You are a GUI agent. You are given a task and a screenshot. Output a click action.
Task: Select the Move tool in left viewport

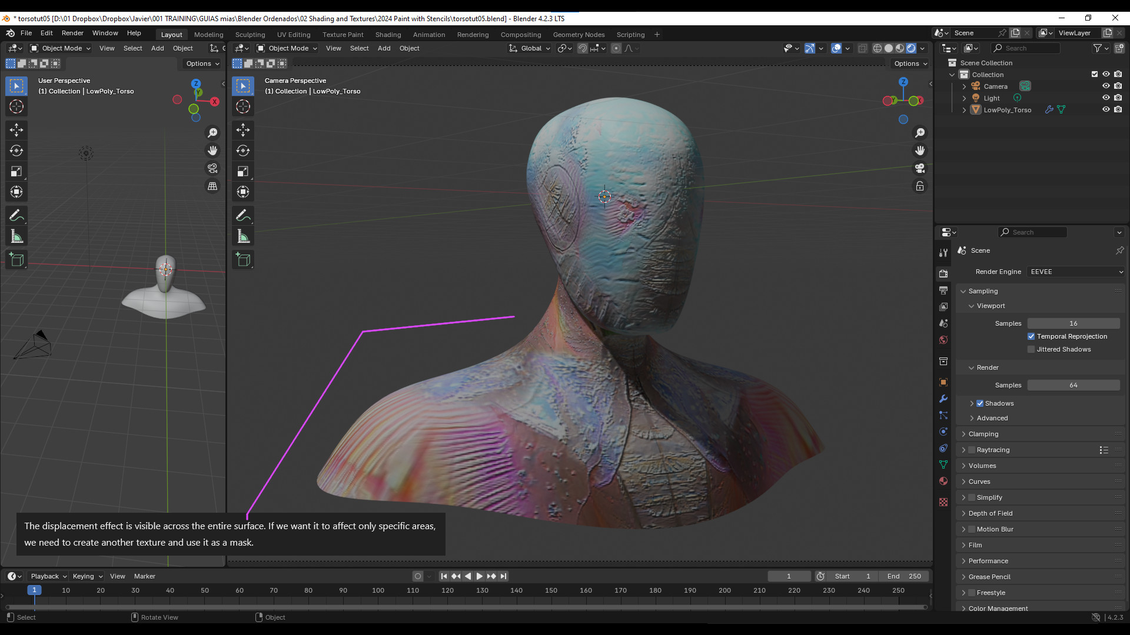(x=16, y=129)
